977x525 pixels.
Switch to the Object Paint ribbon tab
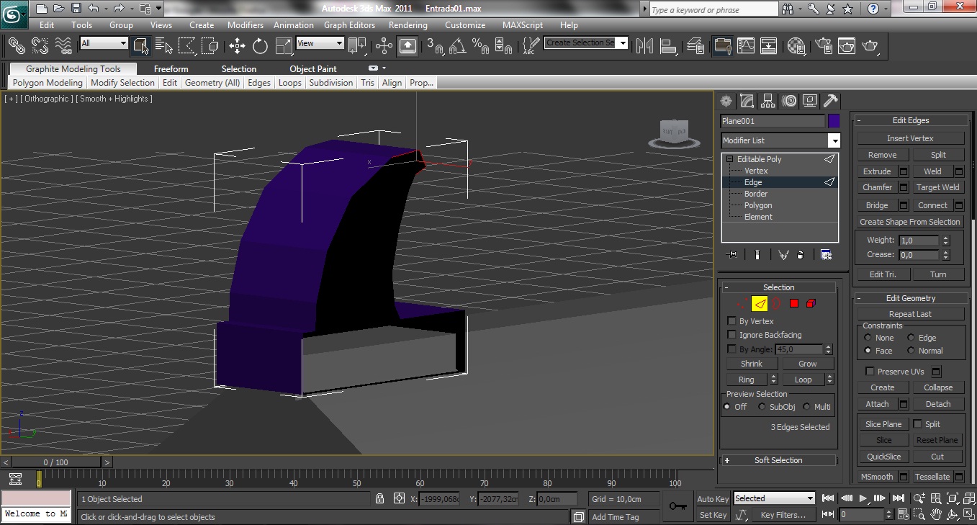tap(313, 69)
